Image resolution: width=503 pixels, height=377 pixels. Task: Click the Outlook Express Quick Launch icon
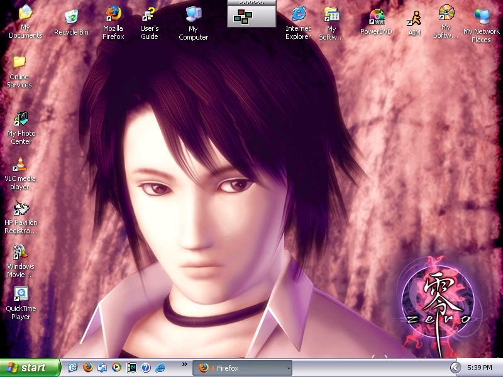pos(102,368)
